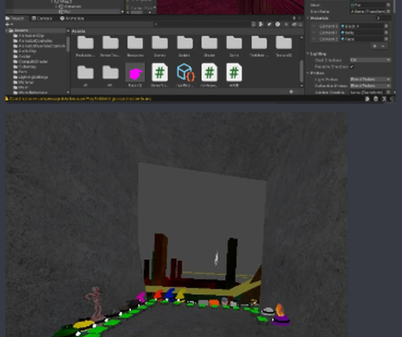Click the minus button to remove material element
This screenshot has height=337, width=402.
click(383, 46)
